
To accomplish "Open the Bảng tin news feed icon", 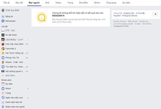I will point(3,16).
